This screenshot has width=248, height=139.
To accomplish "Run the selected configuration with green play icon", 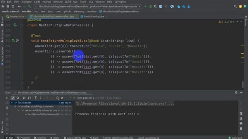I will (x=146, y=7).
